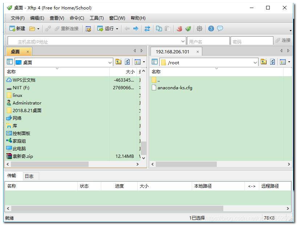Open the 工具(T) menu
This screenshot has width=297, height=225.
pos(97,18)
